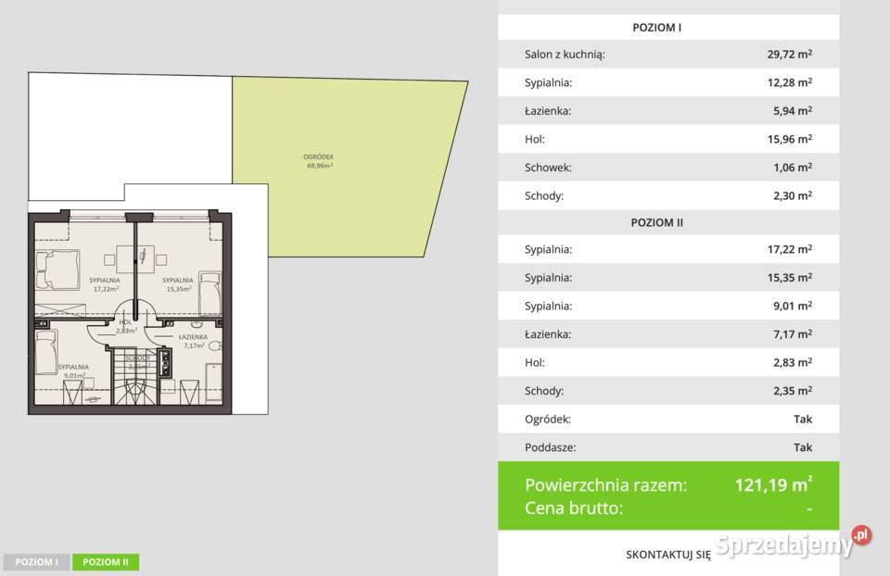This screenshot has width=890, height=576.
Task: Click the Hol 2,83m² label on the plan
Action: 126,326
